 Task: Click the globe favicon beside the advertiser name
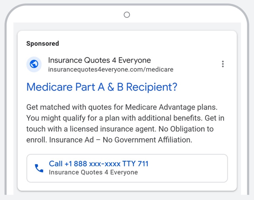click(34, 64)
